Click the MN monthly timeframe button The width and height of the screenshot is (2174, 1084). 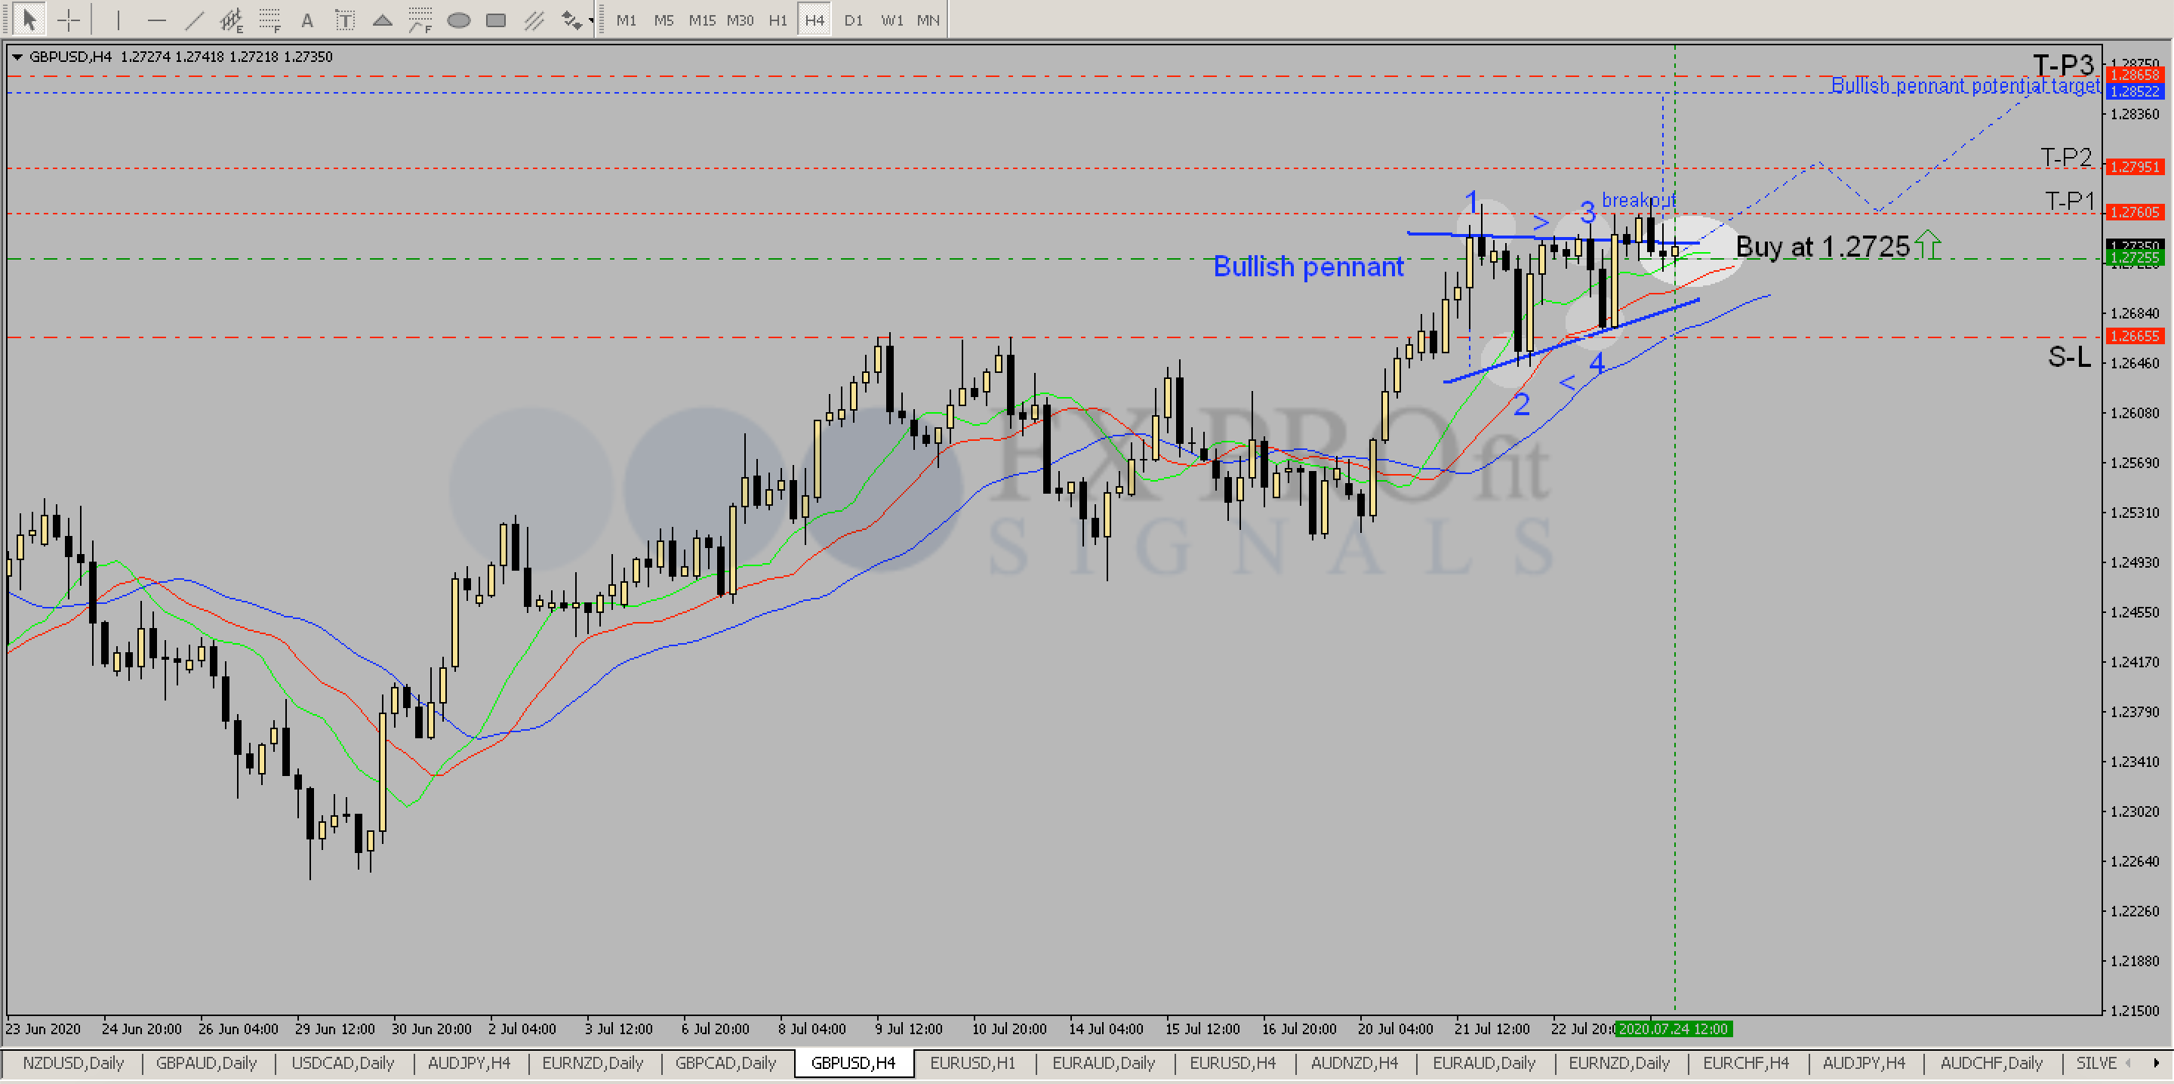click(x=928, y=20)
